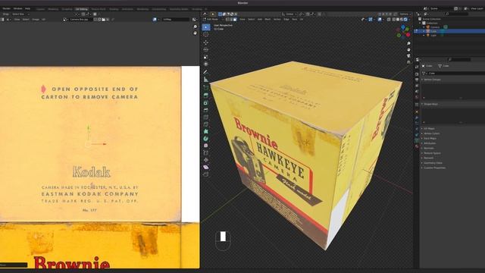Screen dimensions: 485x273
Task: Select the Scale tool in viewport toolbar
Action: [206, 57]
